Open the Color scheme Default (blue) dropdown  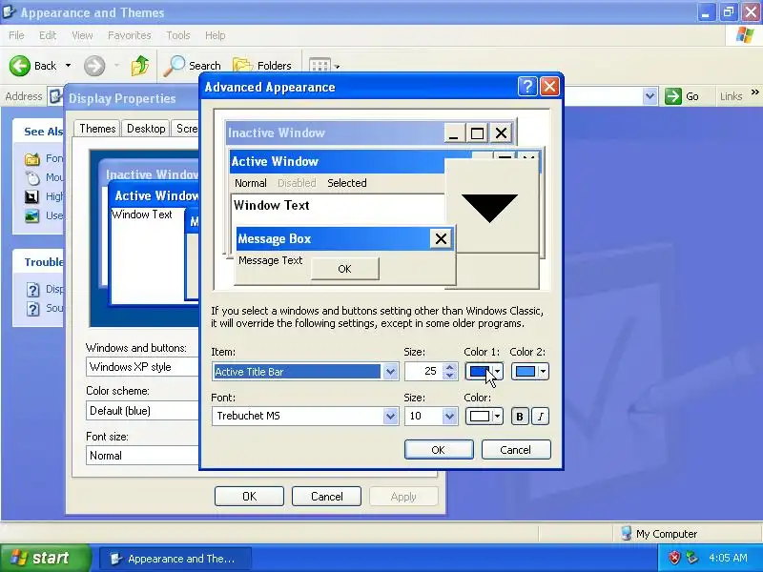[142, 411]
